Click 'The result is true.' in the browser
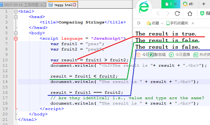 coord(166,34)
